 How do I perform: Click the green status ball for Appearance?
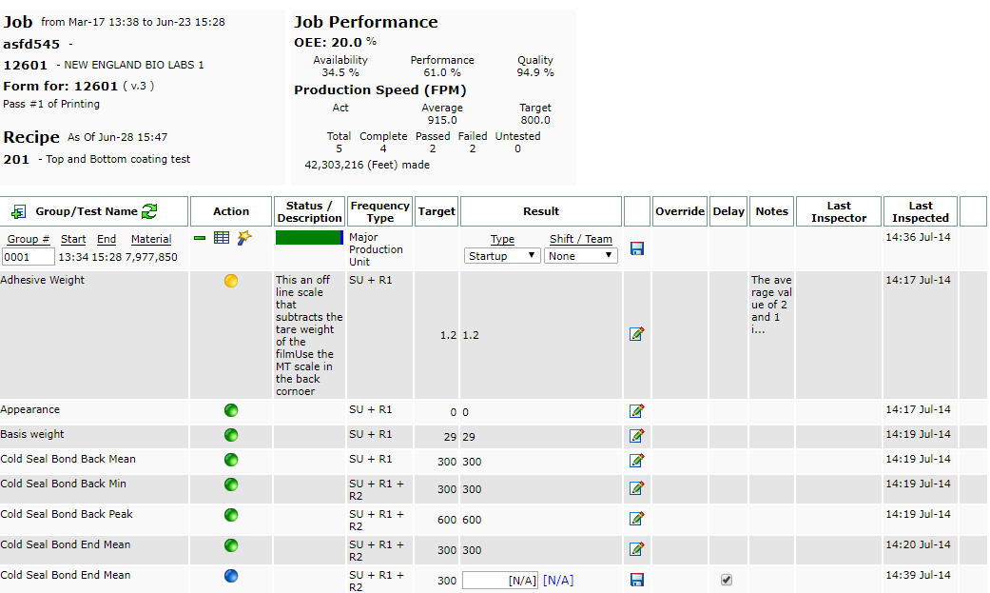[231, 410]
